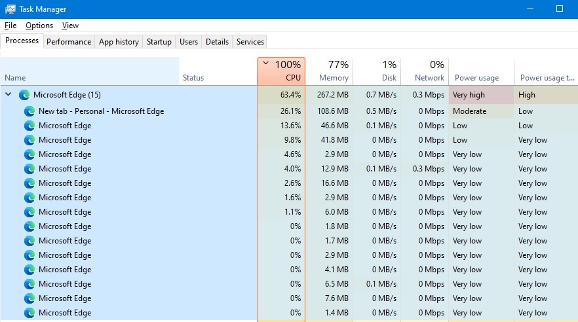Switch to the Services tab

coord(250,42)
